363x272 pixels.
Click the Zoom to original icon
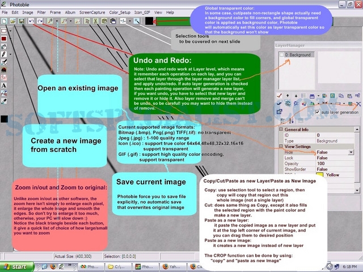78,21
